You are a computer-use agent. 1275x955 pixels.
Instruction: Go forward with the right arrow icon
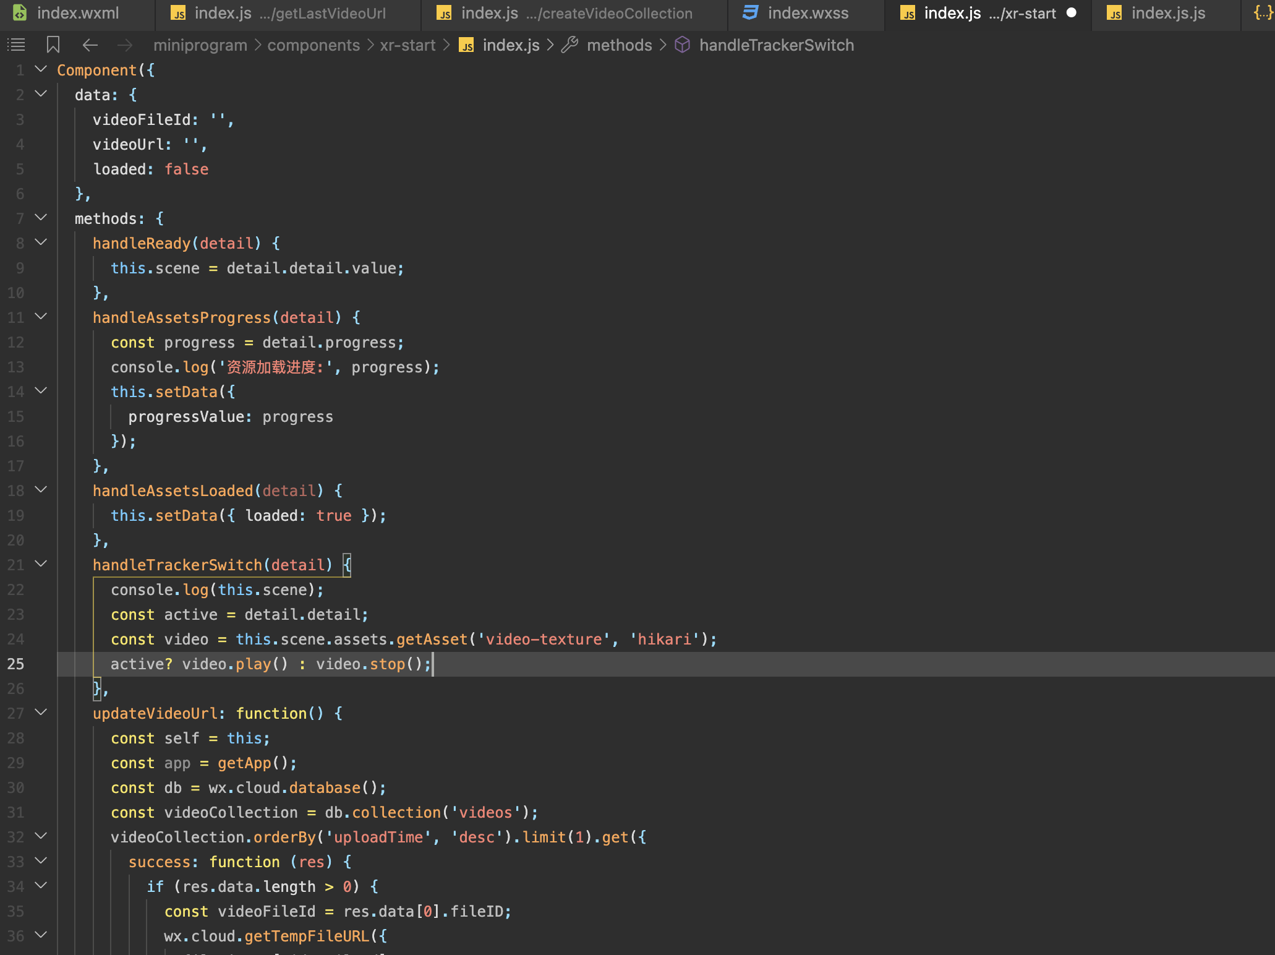click(125, 45)
